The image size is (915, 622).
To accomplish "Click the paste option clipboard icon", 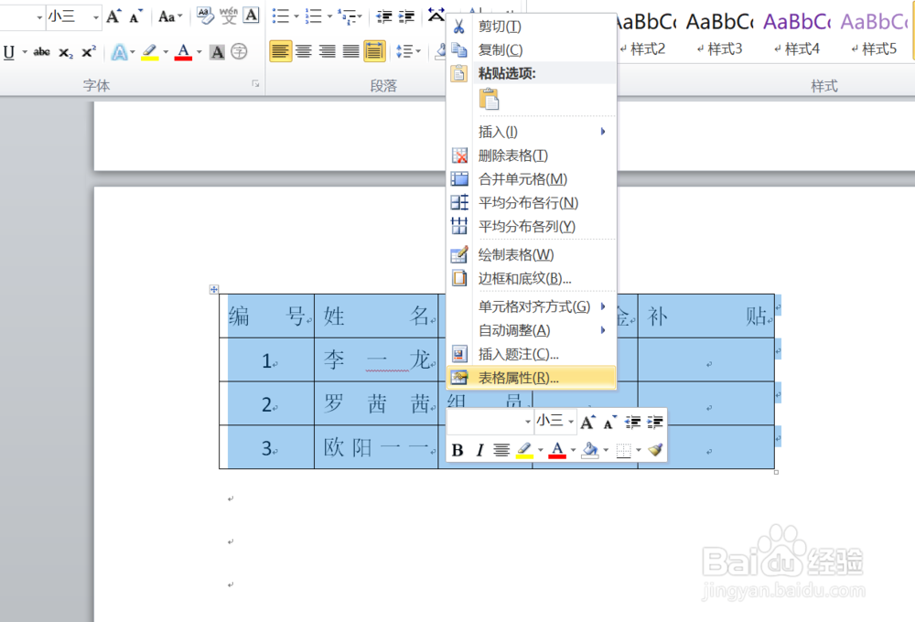I will coord(489,99).
